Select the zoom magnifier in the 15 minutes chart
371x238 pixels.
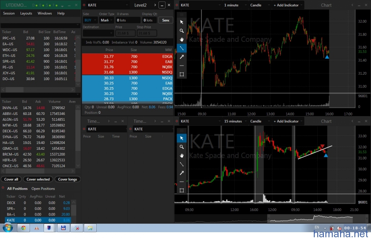(182, 147)
